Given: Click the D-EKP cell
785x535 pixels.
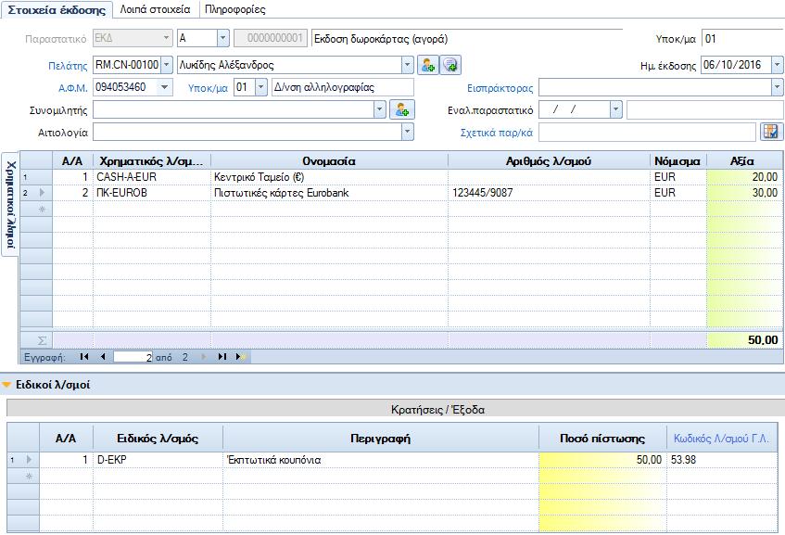Looking at the screenshot, I should coord(158,459).
